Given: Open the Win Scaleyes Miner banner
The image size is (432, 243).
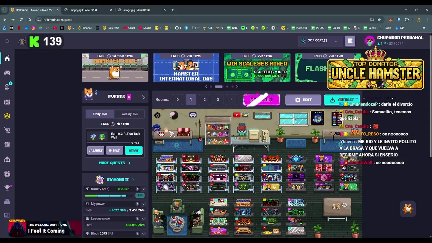Looking at the screenshot, I should (257, 67).
